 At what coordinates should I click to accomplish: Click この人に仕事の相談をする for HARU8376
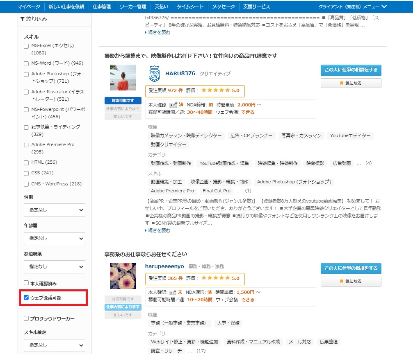click(351, 70)
